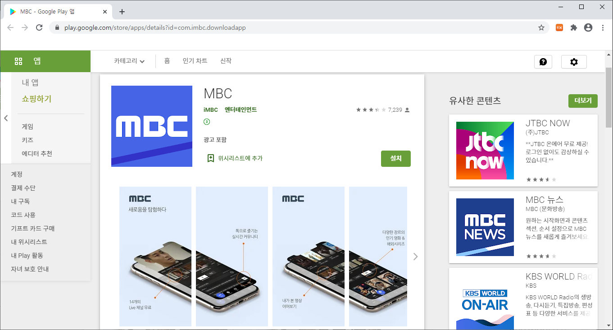Click the browser forward arrow
The width and height of the screenshot is (613, 330).
(25, 27)
